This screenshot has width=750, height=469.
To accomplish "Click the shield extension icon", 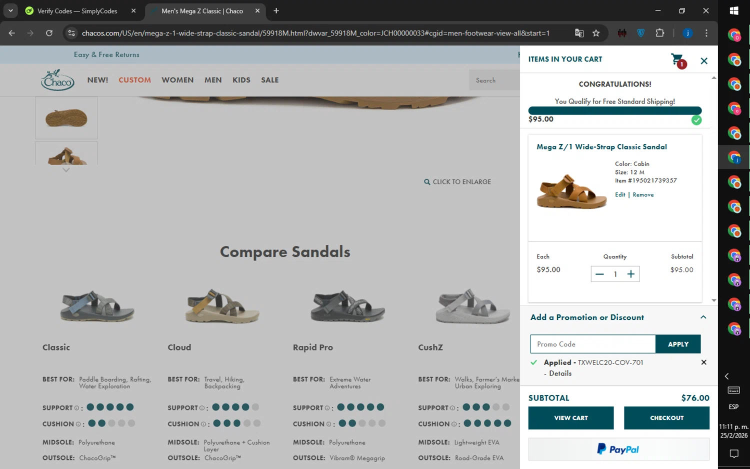I will 641,33.
